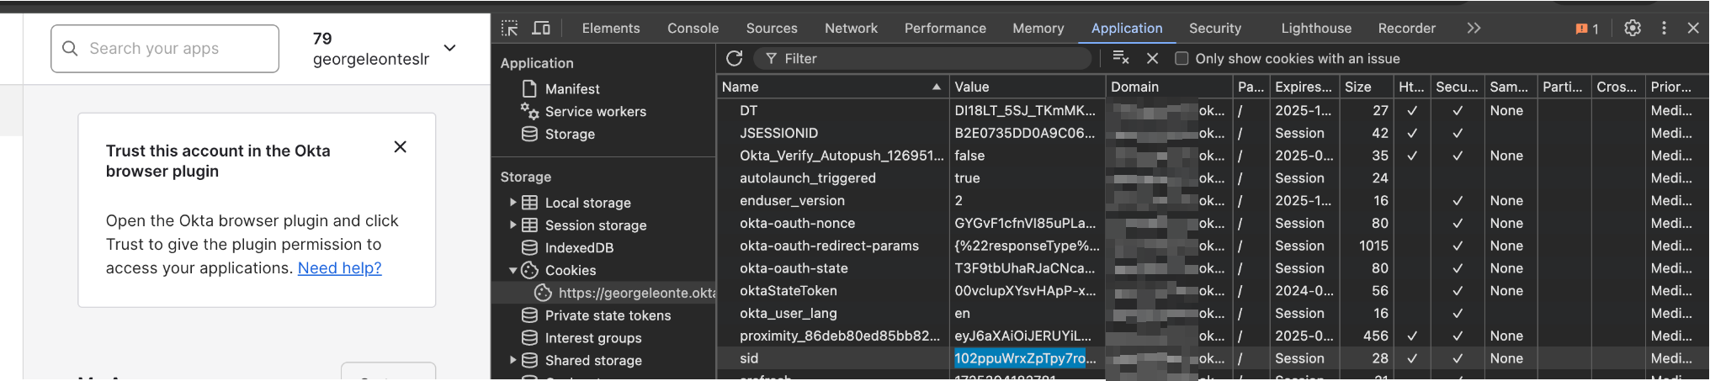Expand Session storage tree node
1710x381 pixels.
[x=512, y=225]
